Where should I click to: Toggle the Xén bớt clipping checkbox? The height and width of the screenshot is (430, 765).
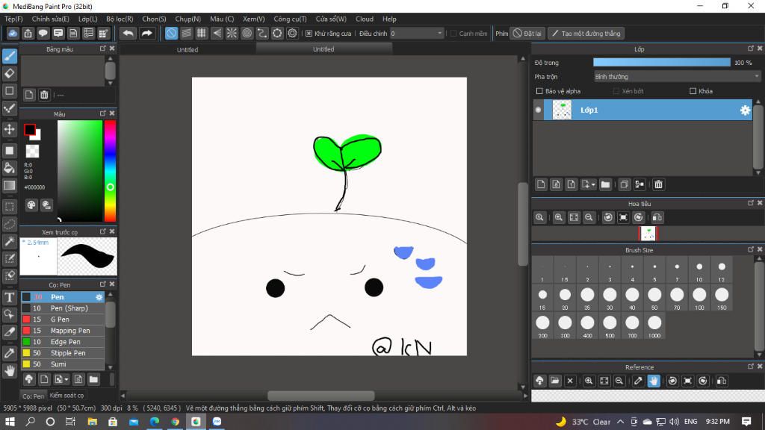[616, 91]
